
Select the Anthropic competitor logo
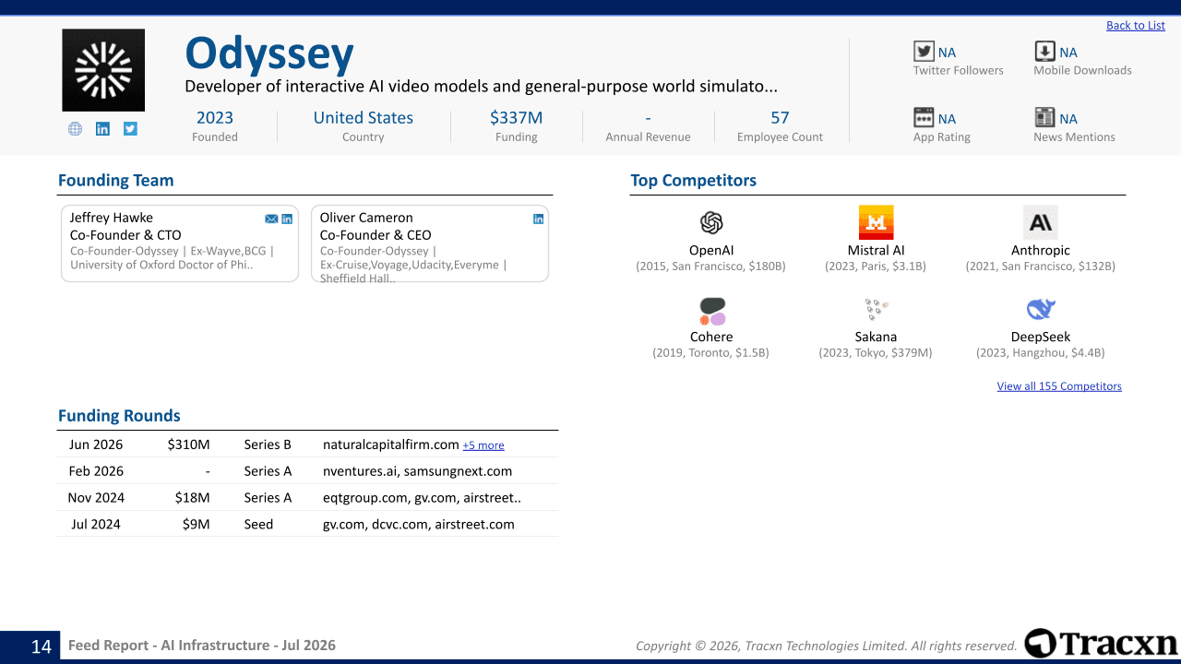click(x=1041, y=222)
